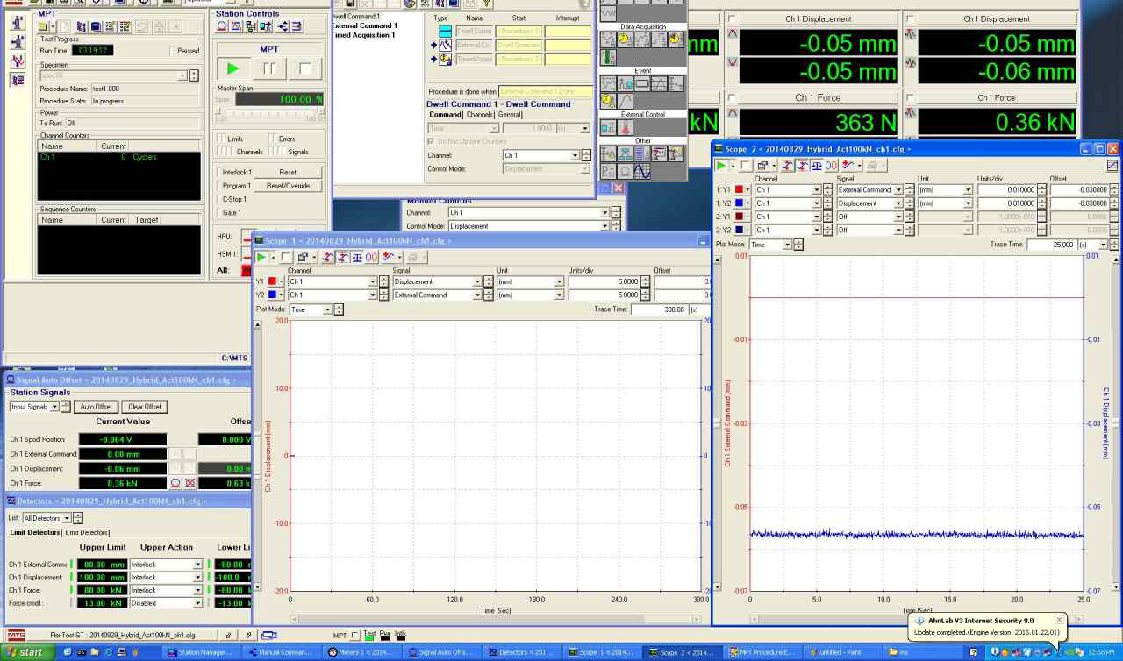Select External Command 1 in procedure list
1123x661 pixels.
click(x=365, y=25)
